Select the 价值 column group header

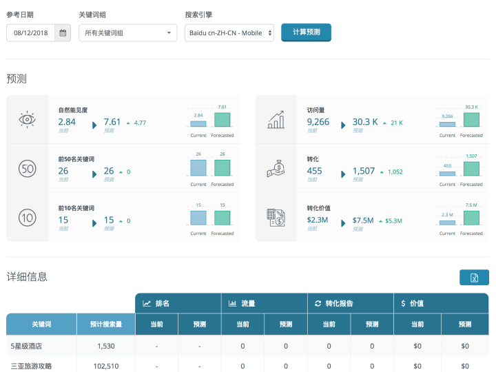442,303
